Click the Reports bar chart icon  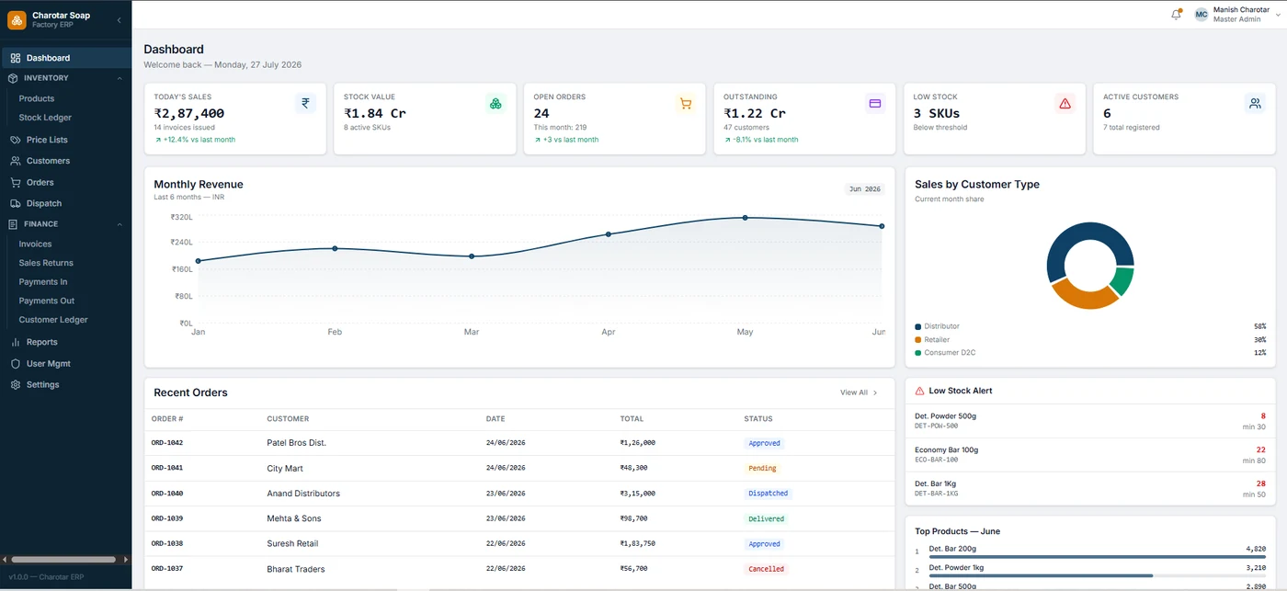(16, 342)
